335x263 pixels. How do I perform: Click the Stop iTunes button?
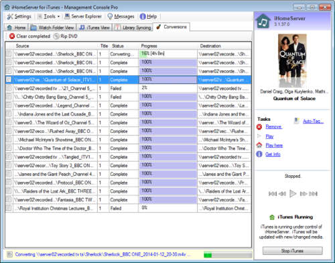[292, 251]
